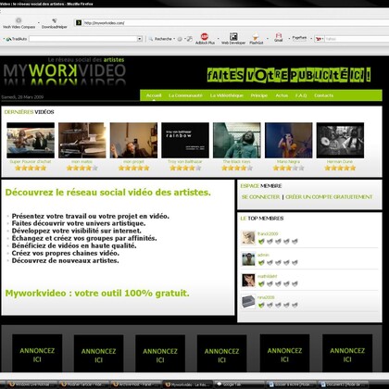Click the FlashGot icon
This screenshot has height=389, width=389.
click(256, 37)
